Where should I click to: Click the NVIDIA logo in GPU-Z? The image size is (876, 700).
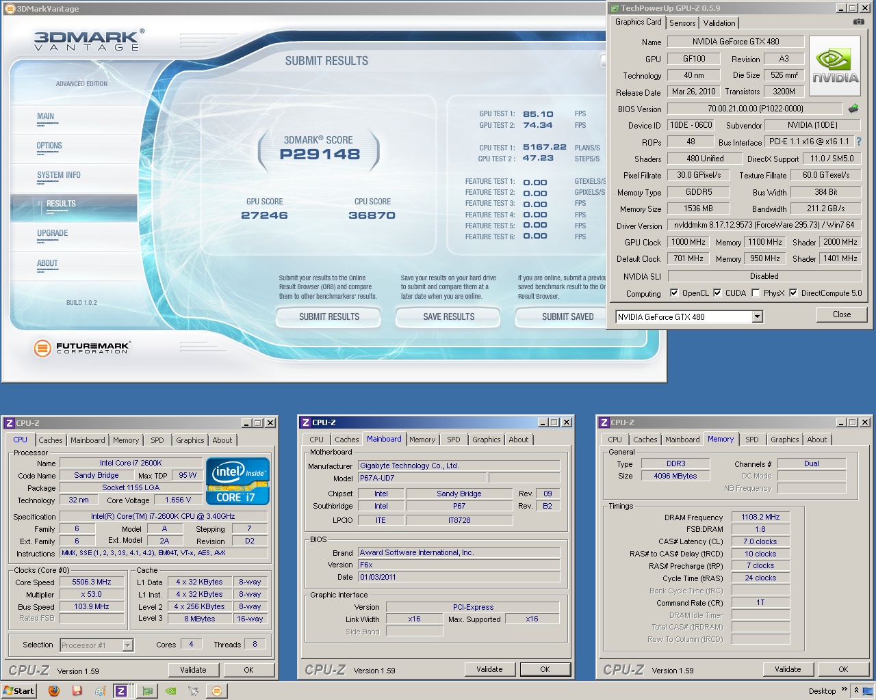click(x=835, y=67)
